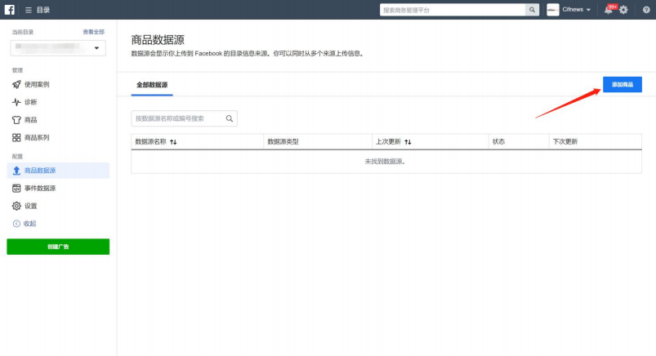The image size is (656, 356).
Task: Open the hamburger menu beside 目录
Action: click(29, 10)
